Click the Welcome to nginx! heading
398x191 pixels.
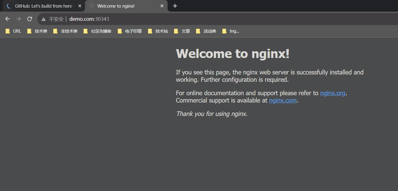[x=233, y=54]
